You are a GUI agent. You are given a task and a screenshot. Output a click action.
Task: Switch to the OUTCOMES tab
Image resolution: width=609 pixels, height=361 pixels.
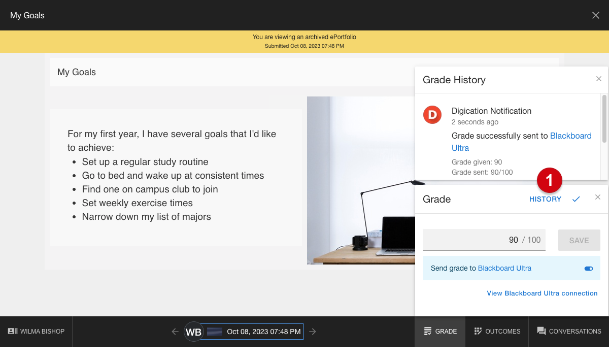click(497, 331)
